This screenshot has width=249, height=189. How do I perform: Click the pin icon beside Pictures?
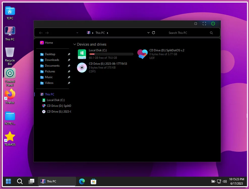pos(69,72)
